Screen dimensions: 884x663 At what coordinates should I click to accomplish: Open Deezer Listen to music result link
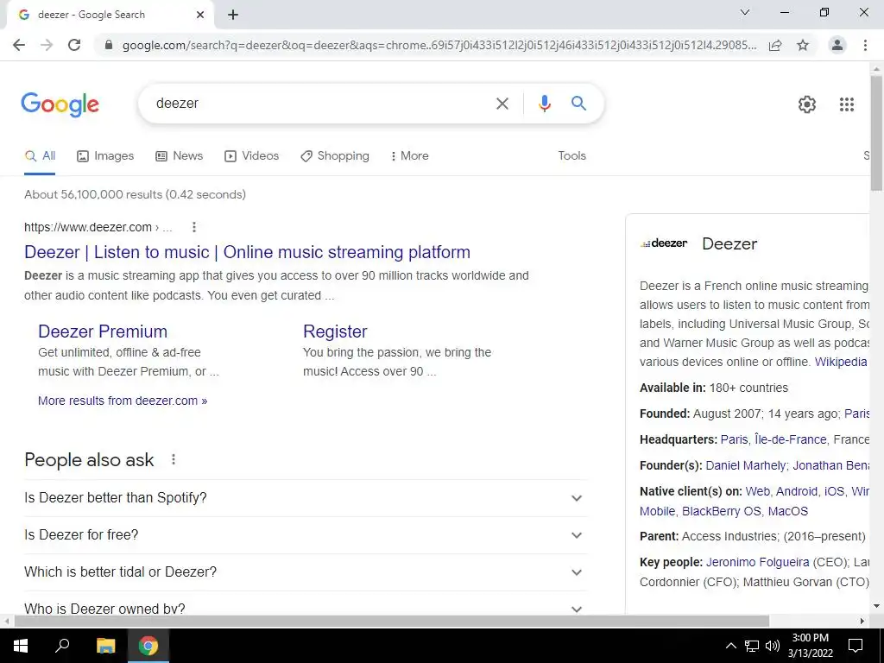247,252
